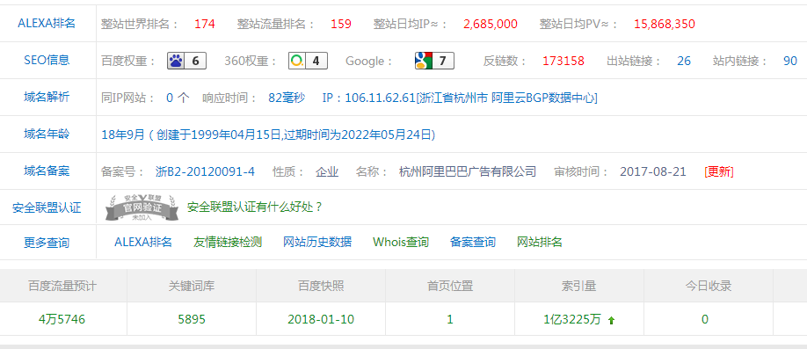
Task: Click domain age 18年9月 link
Action: pyautogui.click(x=269, y=135)
